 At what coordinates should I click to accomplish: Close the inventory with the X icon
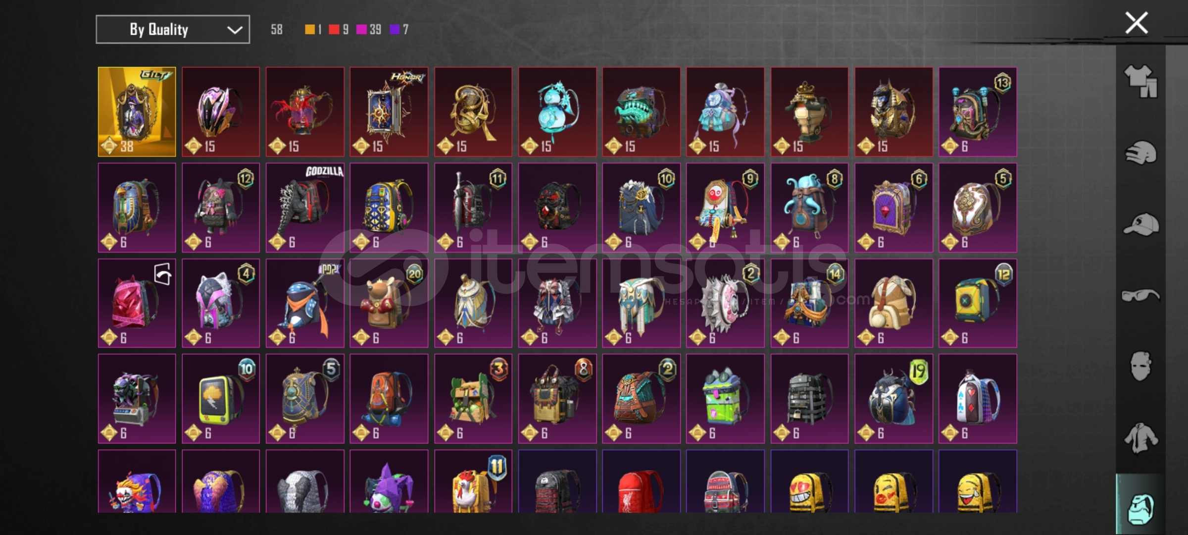click(1137, 23)
